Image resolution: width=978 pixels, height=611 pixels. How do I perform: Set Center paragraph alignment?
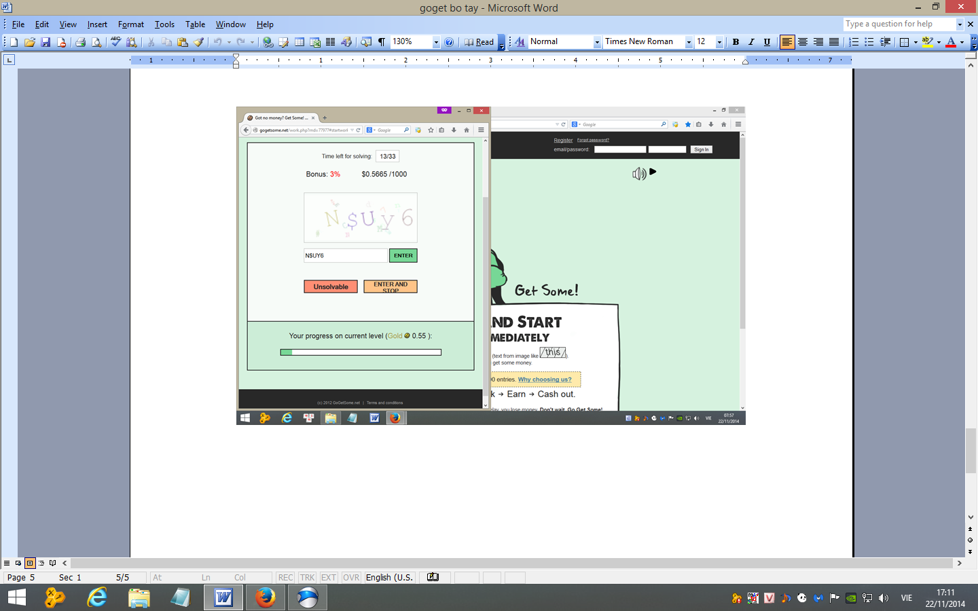(x=803, y=42)
